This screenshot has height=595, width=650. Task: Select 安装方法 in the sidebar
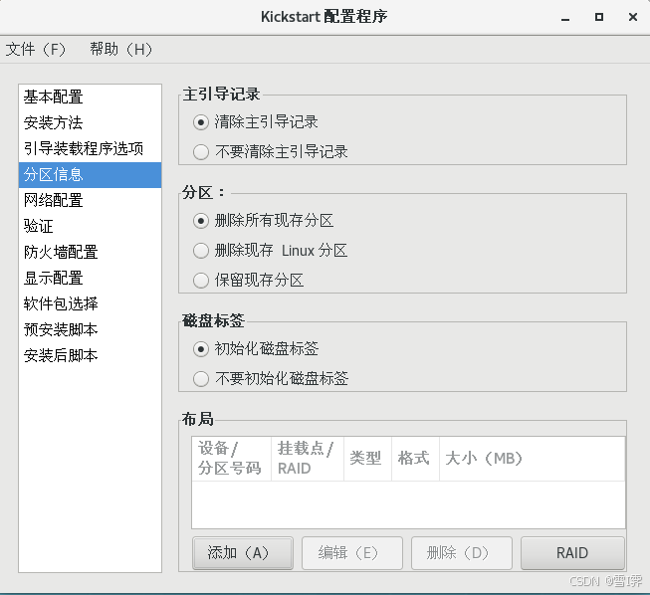[90, 123]
